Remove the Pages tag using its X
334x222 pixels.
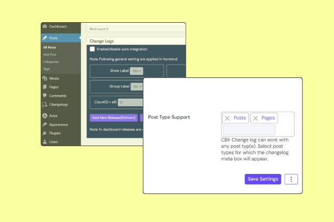pos(255,118)
